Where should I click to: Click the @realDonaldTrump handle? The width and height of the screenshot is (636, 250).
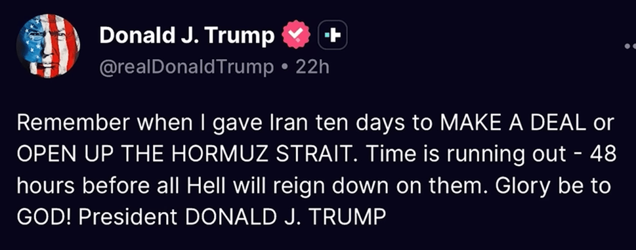(187, 67)
